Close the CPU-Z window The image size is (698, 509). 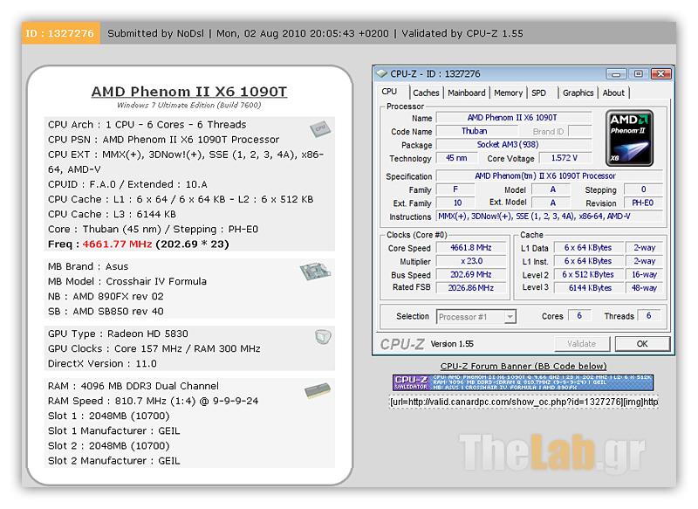(661, 73)
